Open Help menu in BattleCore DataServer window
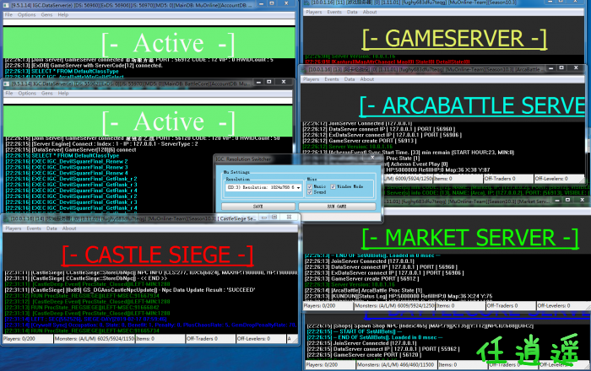 tap(63, 93)
